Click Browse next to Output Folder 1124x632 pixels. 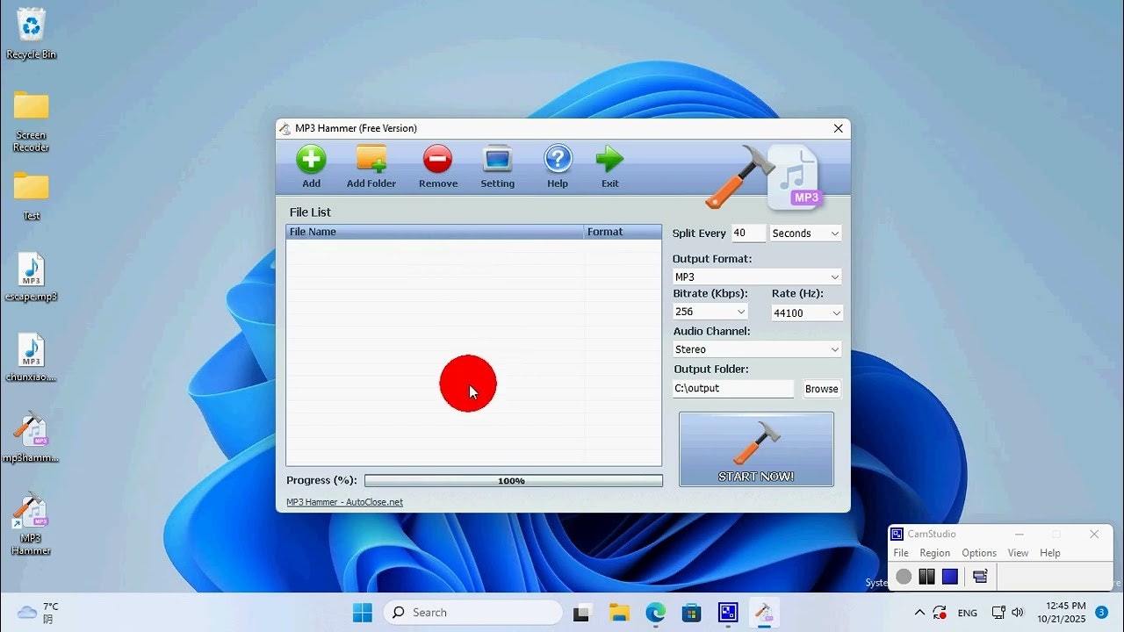tap(820, 389)
